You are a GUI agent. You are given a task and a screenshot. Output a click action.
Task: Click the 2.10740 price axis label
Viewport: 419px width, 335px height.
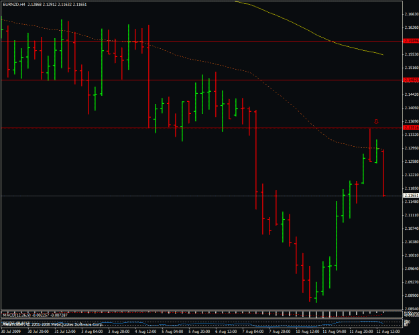pyautogui.click(x=412, y=228)
